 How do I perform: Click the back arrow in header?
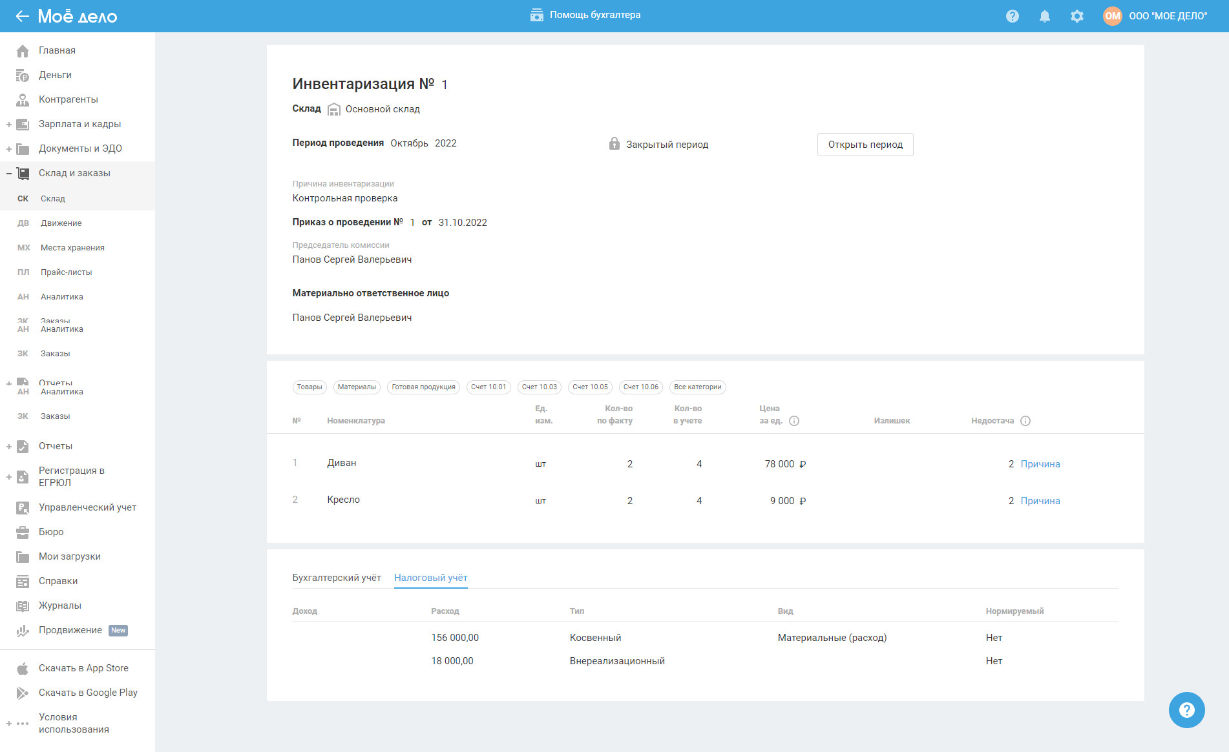point(23,16)
